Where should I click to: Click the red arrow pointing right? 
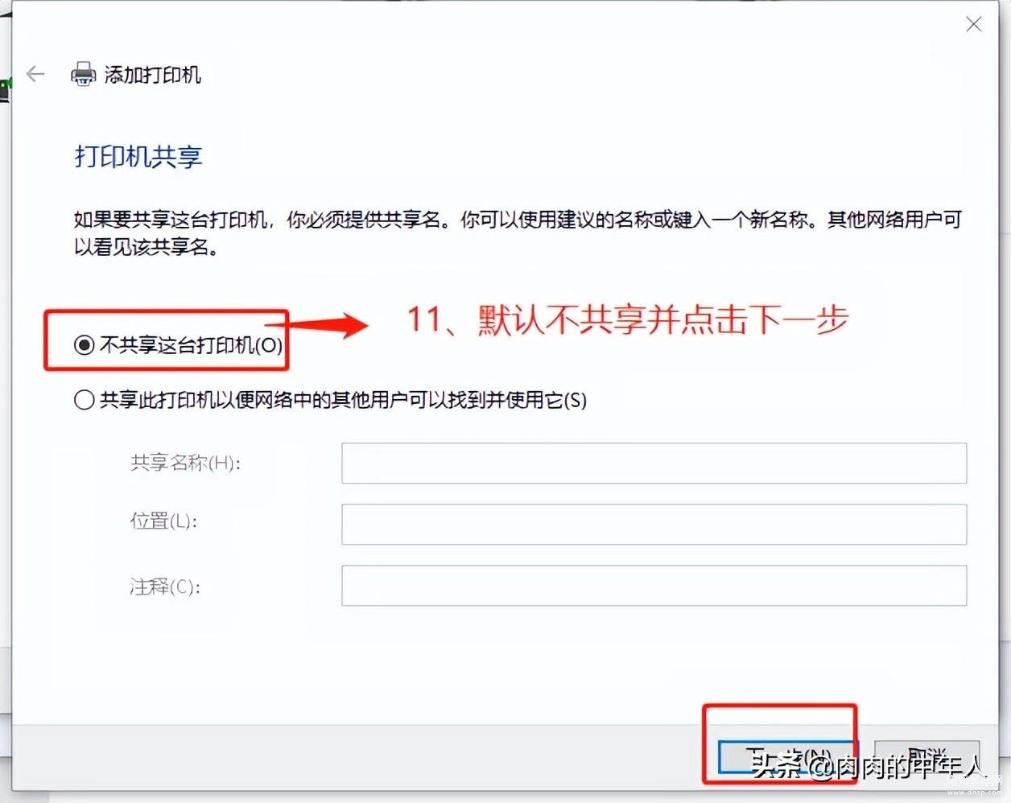[326, 323]
